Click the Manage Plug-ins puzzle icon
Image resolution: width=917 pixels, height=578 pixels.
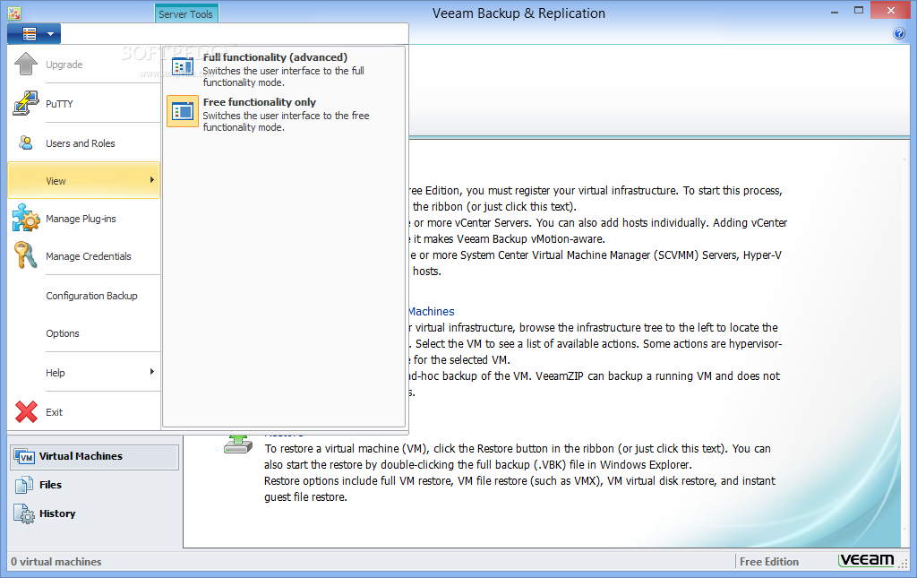click(26, 218)
